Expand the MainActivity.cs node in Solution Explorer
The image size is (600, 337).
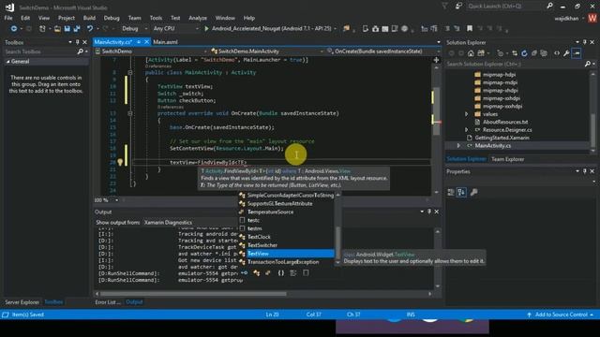coord(458,146)
